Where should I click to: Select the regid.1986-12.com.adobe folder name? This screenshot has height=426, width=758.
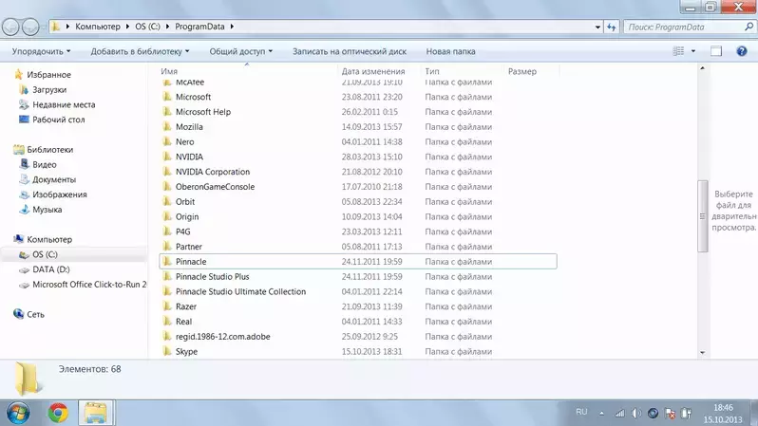[223, 336]
